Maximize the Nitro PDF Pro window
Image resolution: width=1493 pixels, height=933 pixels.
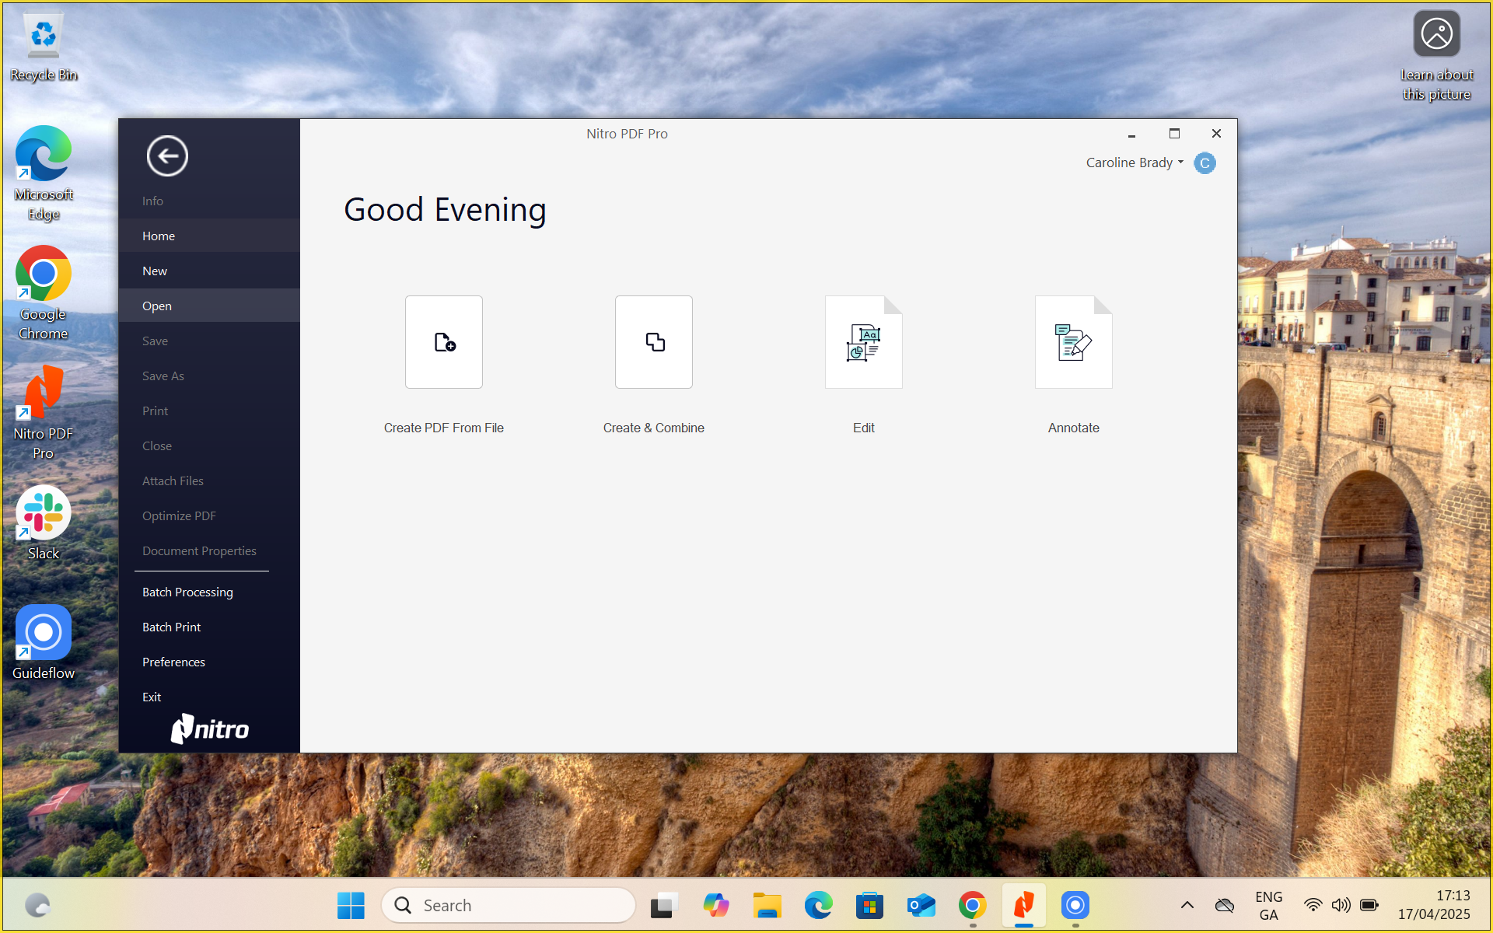(1174, 134)
